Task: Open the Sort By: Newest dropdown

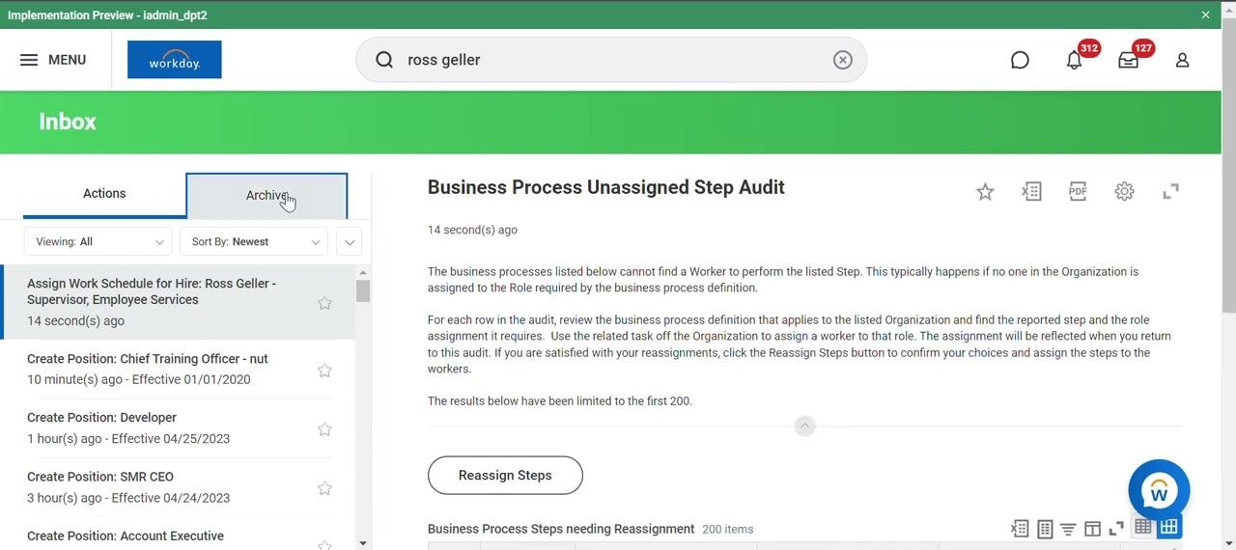Action: (254, 242)
